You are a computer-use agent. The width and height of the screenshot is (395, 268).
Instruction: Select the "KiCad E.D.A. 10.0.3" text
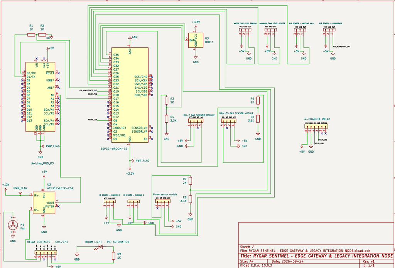[256, 265]
